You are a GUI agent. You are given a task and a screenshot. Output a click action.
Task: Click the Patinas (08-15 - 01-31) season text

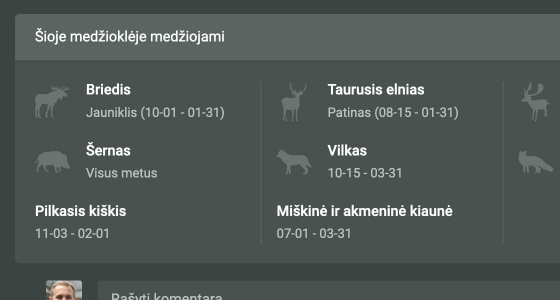pos(392,112)
